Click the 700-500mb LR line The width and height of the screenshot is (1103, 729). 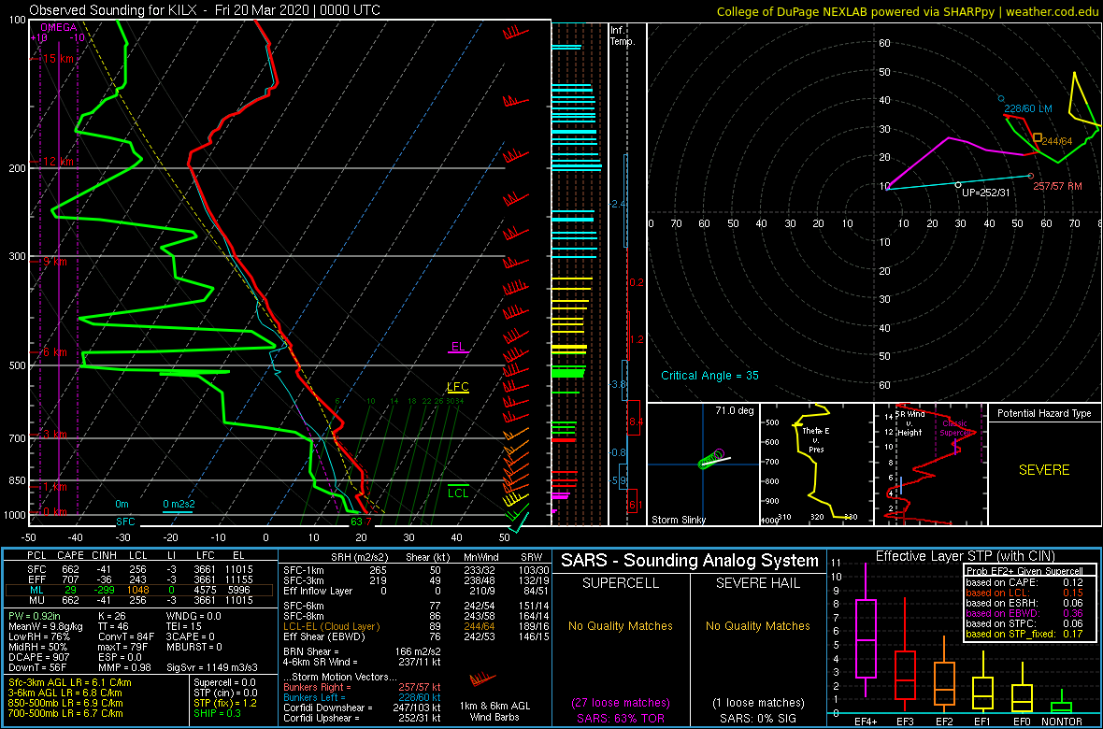[65, 713]
